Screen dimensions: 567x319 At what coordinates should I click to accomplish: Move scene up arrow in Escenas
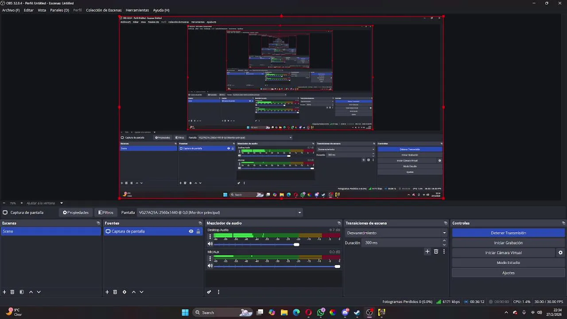pos(31,292)
